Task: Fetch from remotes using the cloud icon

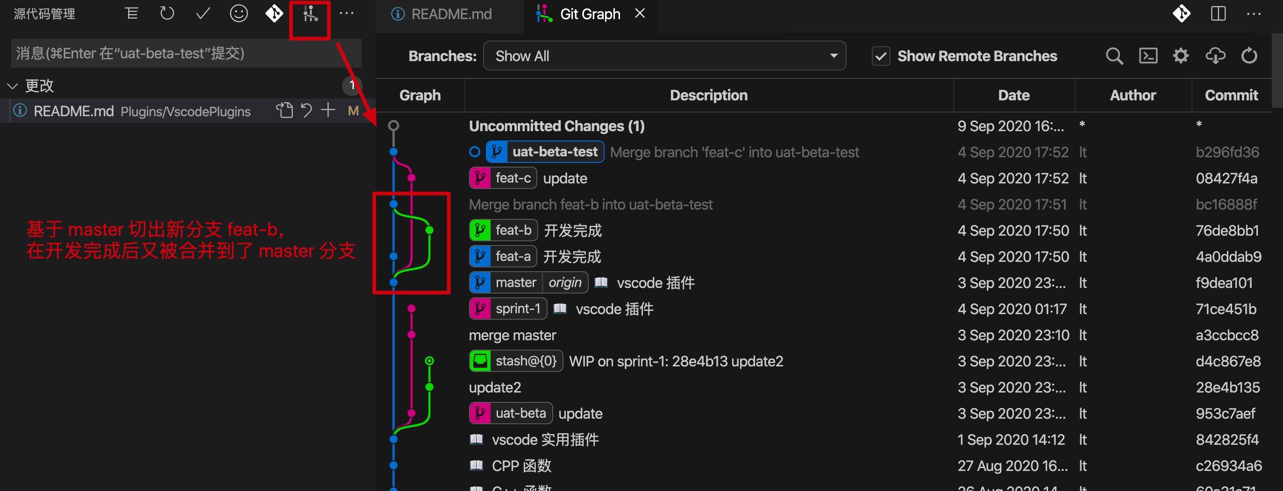Action: 1215,56
